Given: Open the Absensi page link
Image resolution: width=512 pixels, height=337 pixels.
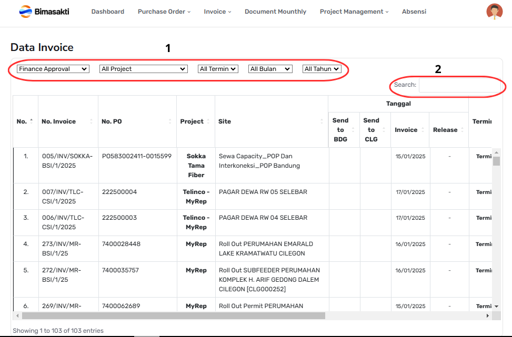Looking at the screenshot, I should (x=414, y=12).
